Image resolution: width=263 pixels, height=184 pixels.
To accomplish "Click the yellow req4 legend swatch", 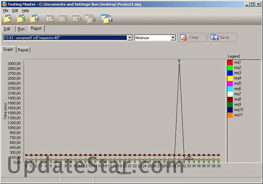I will (230, 78).
